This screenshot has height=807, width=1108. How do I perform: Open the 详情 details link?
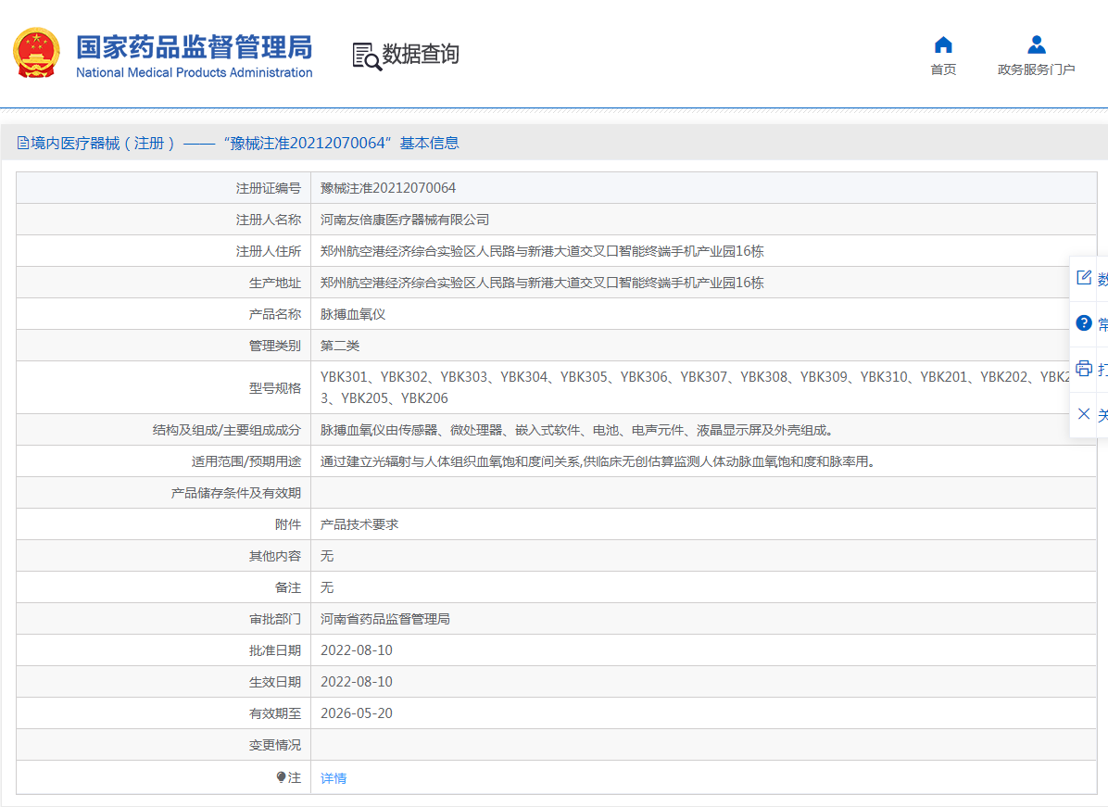(x=334, y=778)
